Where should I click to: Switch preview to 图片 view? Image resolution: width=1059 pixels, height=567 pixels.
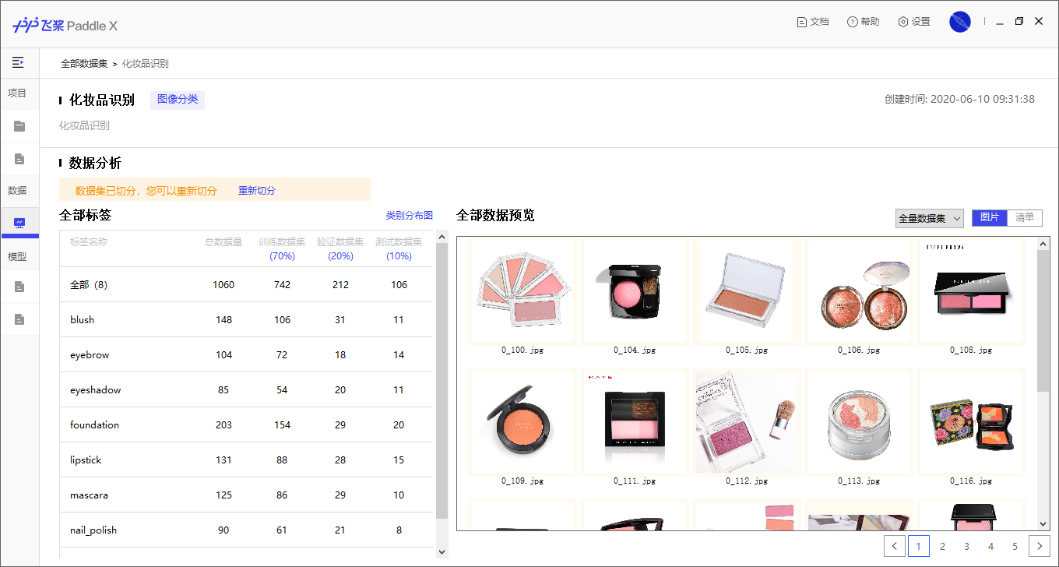click(x=990, y=217)
